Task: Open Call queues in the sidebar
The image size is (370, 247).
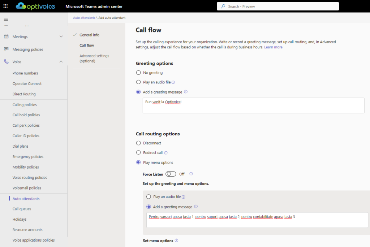Action: [22, 209]
